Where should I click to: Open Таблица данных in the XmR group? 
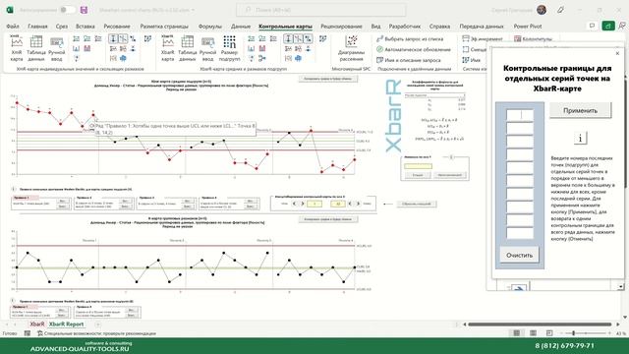tap(36, 48)
